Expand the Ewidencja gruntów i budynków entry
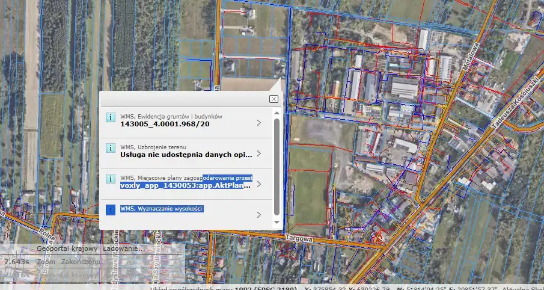Viewport: 544px width, 290px height. point(258,123)
